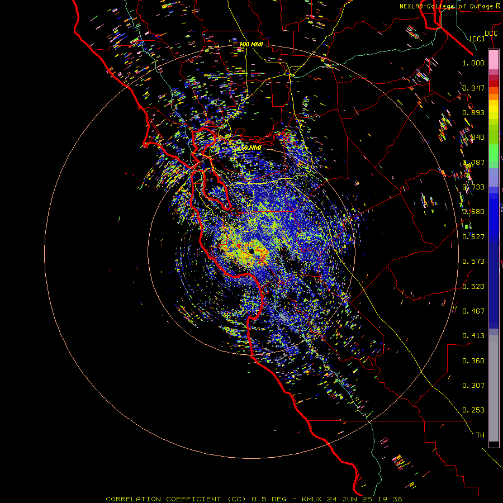Click the 0.5 DEG elevation text
This screenshot has height=503, width=503.
[269, 499]
